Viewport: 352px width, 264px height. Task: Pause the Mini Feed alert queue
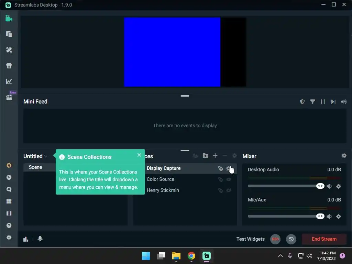323,102
